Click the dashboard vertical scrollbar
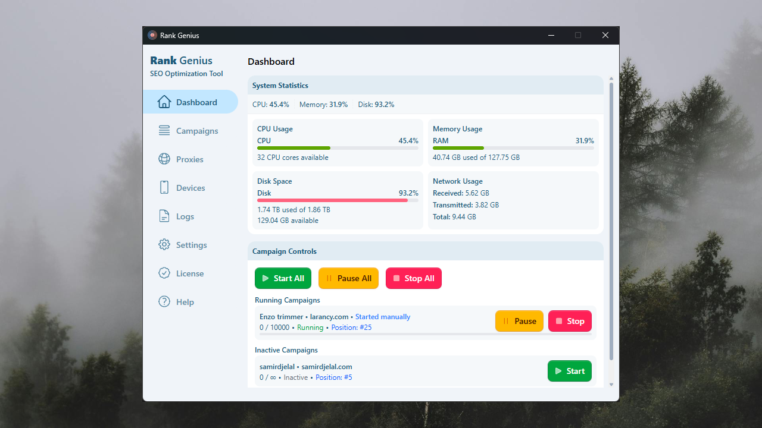This screenshot has height=428, width=762. coord(611,220)
